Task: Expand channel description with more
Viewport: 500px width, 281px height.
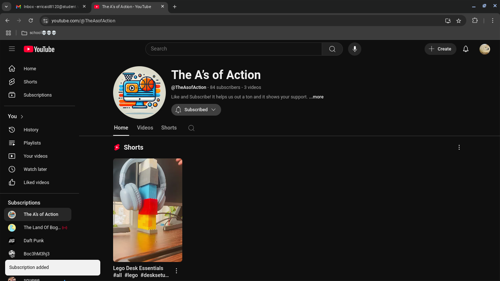Action: [x=316, y=97]
